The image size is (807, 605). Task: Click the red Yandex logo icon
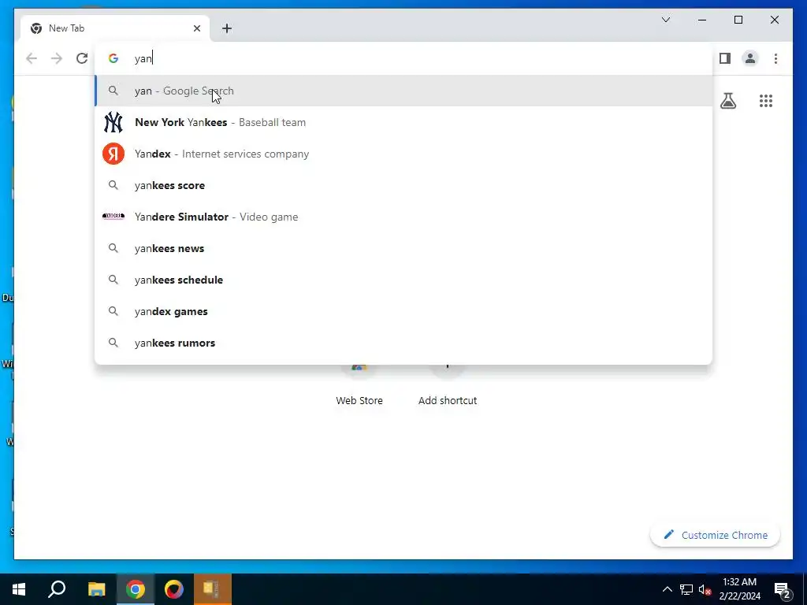pos(113,154)
